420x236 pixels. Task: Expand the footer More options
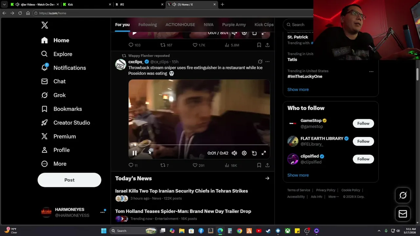pyautogui.click(x=333, y=197)
